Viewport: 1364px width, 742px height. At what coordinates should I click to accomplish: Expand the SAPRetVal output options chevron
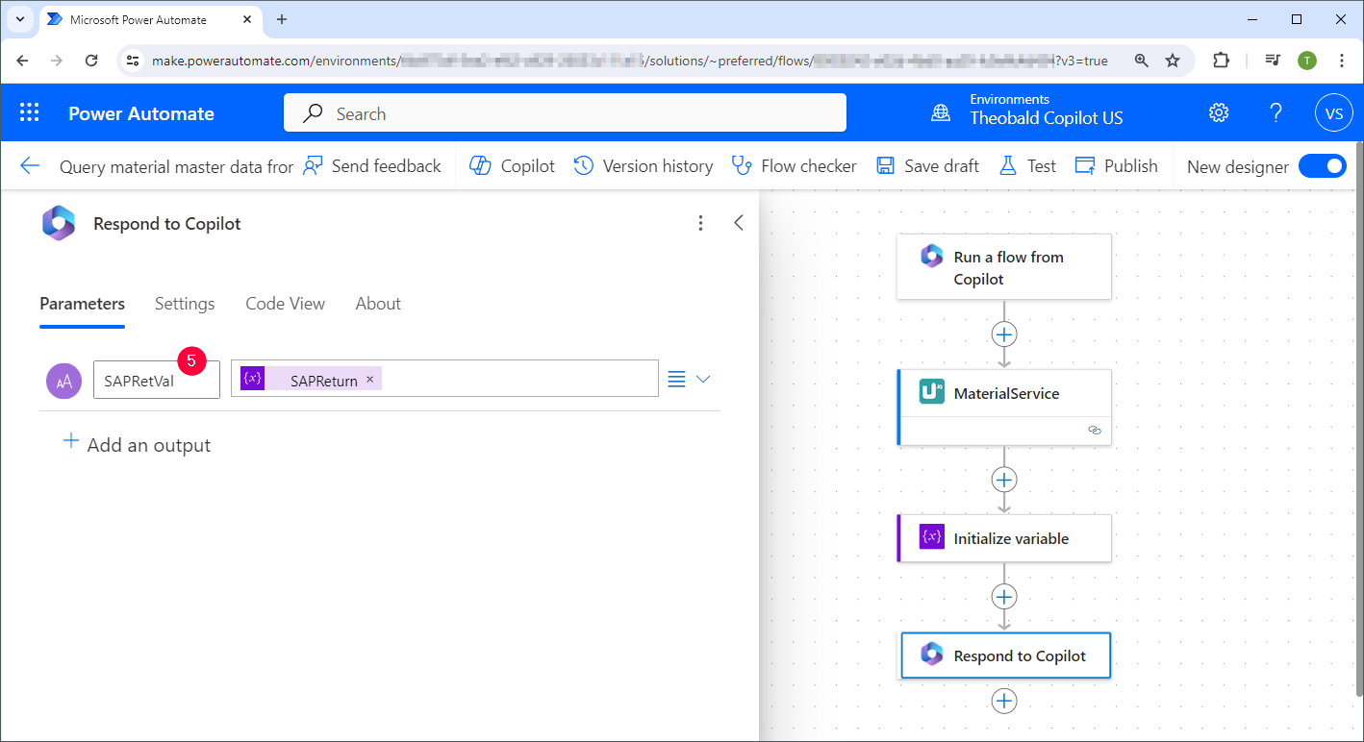pyautogui.click(x=703, y=379)
